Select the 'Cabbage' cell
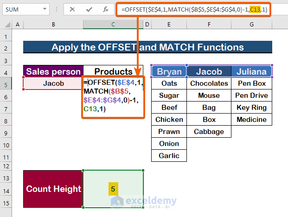 pyautogui.click(x=209, y=131)
